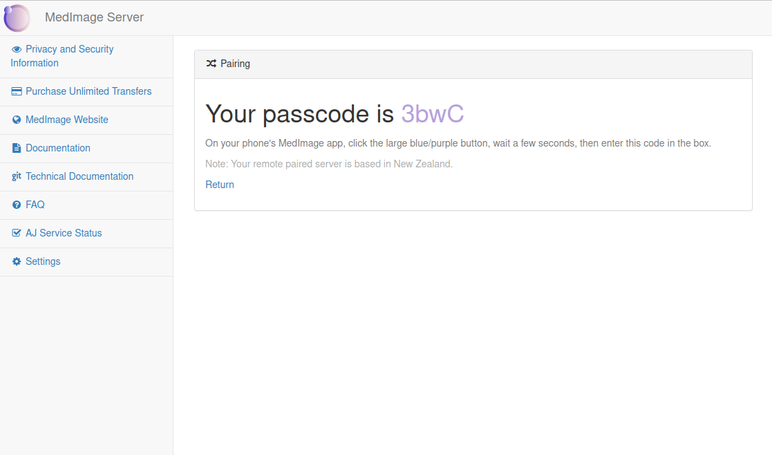Click the Return link
Image resolution: width=772 pixels, height=455 pixels.
pos(220,185)
